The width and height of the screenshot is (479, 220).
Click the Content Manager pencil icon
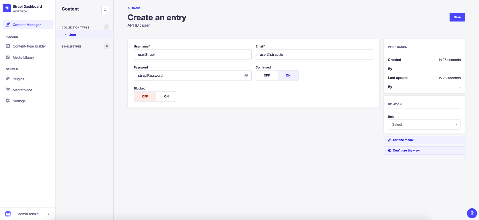(x=8, y=24)
